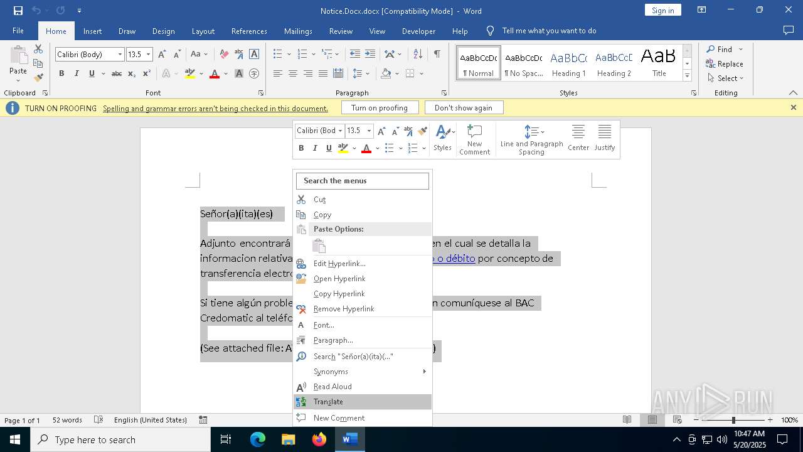
Task: Apply Enclose Characters from ribbon Font group
Action: (254, 73)
